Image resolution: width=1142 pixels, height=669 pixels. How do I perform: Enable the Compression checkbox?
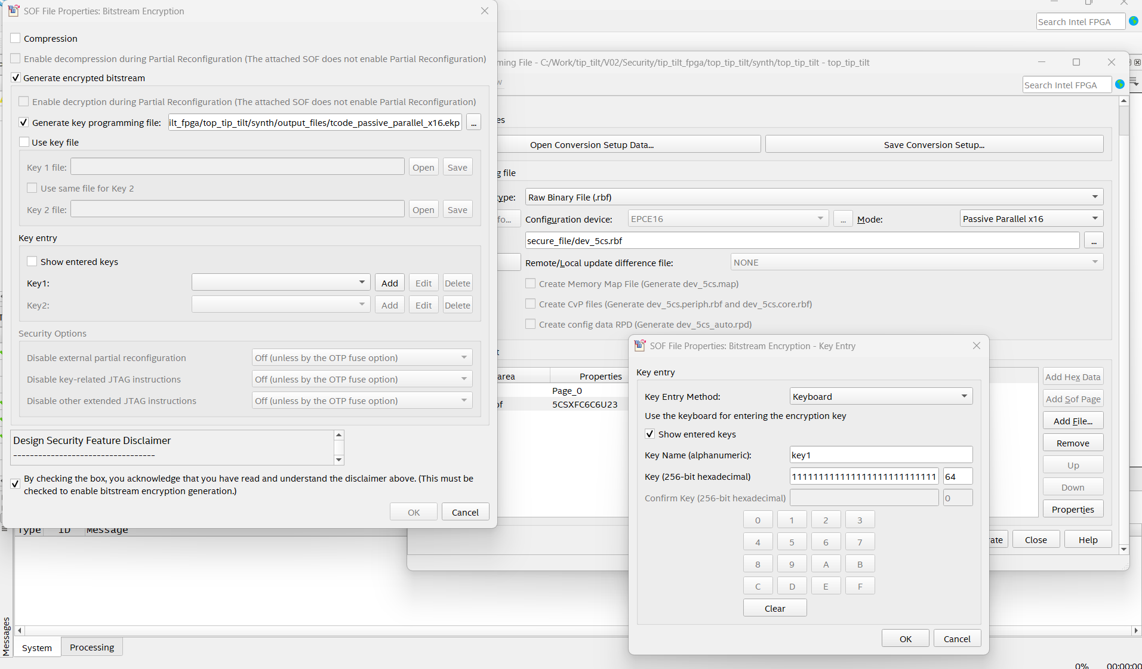(x=16, y=39)
